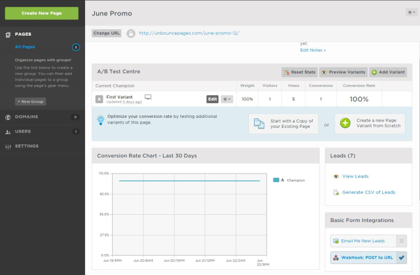This screenshot has width=420, height=275.
Task: Click the desktop monitor icon beside First Variant
Action: [148, 97]
